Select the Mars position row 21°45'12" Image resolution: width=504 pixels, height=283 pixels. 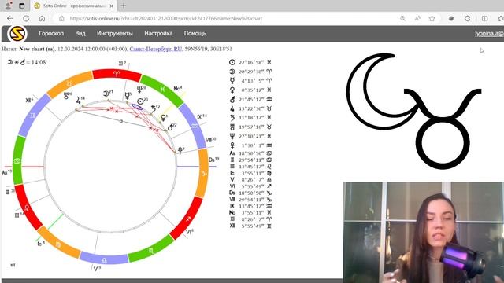pos(250,100)
